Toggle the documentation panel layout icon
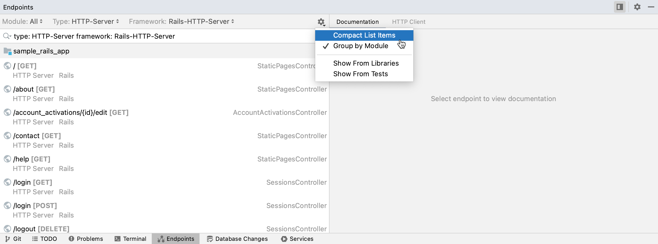Image resolution: width=658 pixels, height=244 pixels. [x=620, y=7]
